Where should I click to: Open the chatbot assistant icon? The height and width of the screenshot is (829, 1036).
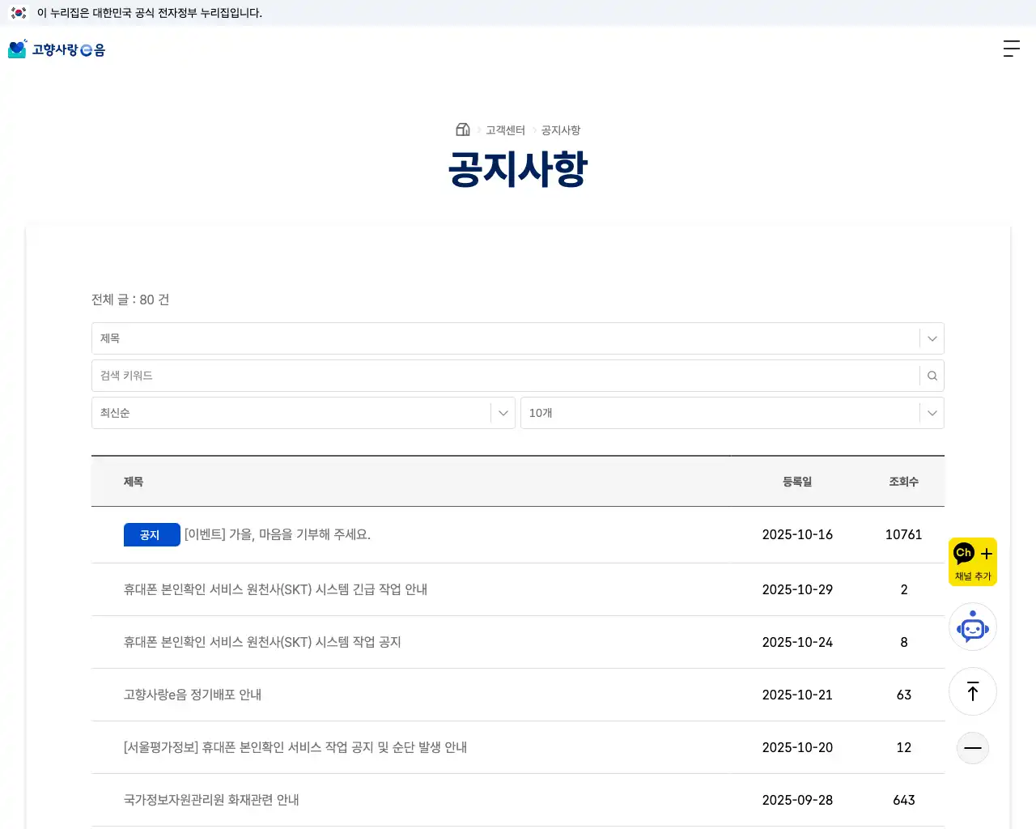[x=972, y=627]
